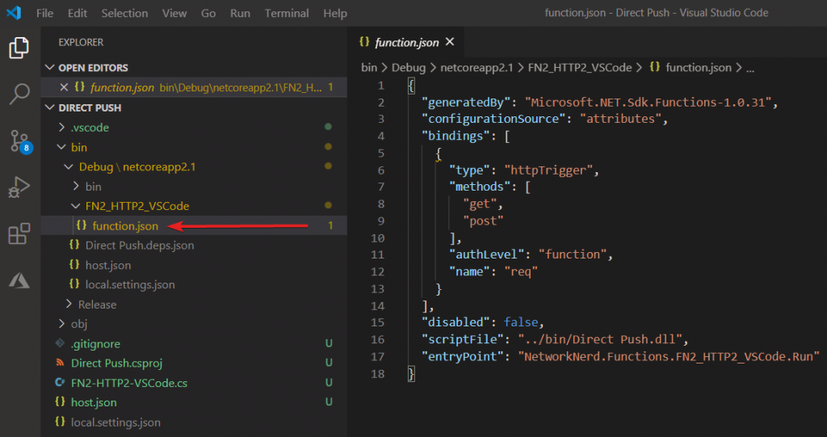Click the "authLevel" key on line 11
The image size is (827, 437).
tap(489, 254)
